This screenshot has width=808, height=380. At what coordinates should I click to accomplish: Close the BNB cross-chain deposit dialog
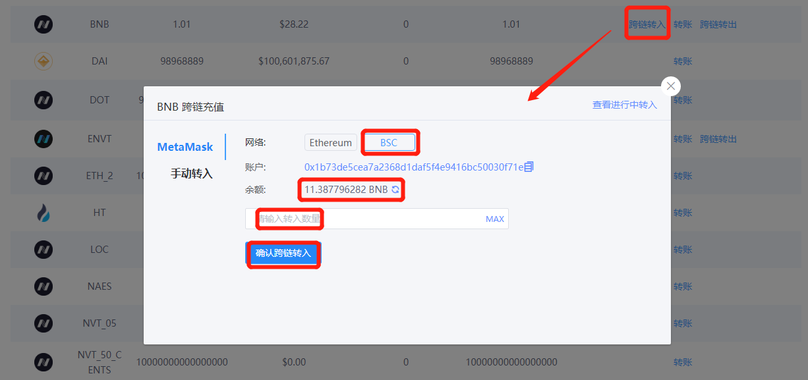(670, 86)
